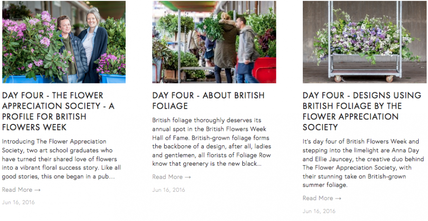Click Read More under the Designs article
The image size is (428, 221).
(318, 198)
